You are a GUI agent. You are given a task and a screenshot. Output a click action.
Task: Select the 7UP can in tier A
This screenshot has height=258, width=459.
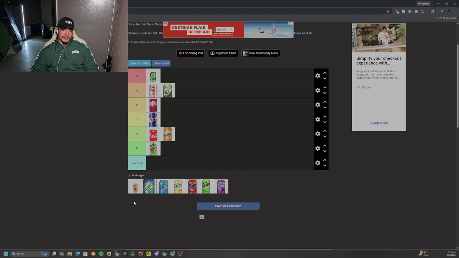(x=167, y=90)
